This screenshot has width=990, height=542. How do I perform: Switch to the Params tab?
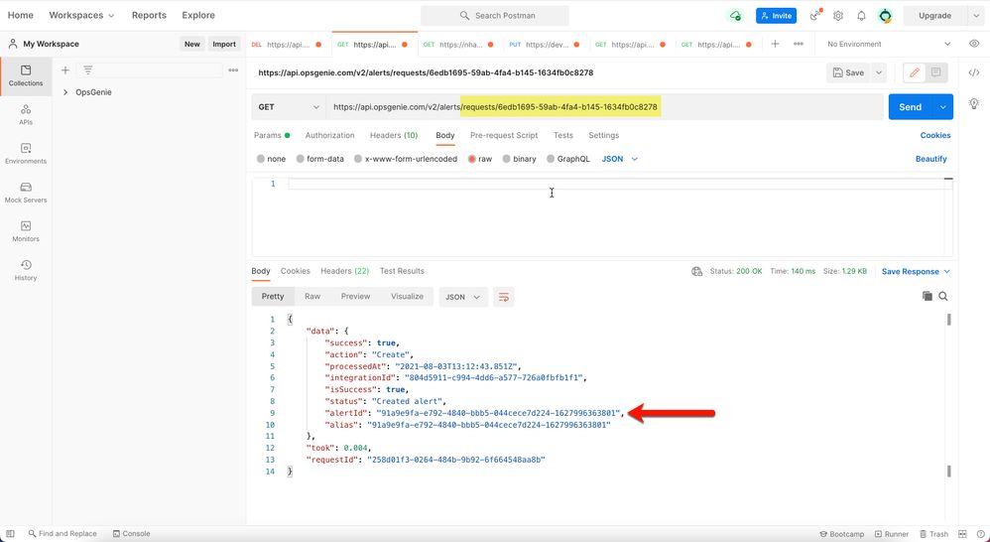pyautogui.click(x=272, y=135)
